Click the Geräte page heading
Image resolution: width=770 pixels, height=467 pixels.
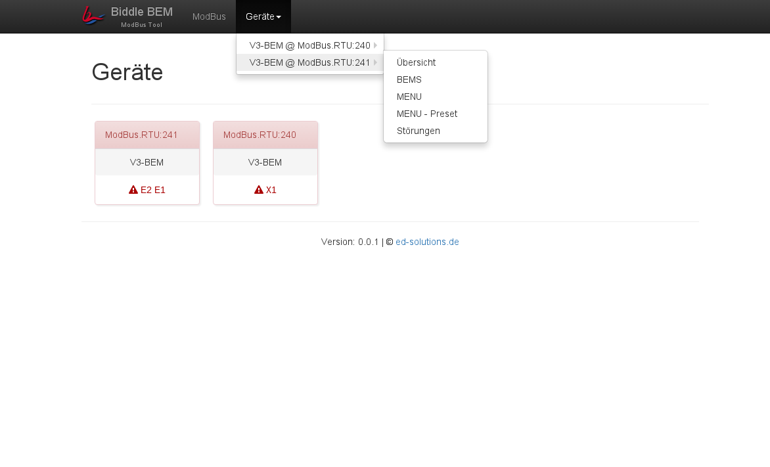click(x=127, y=72)
